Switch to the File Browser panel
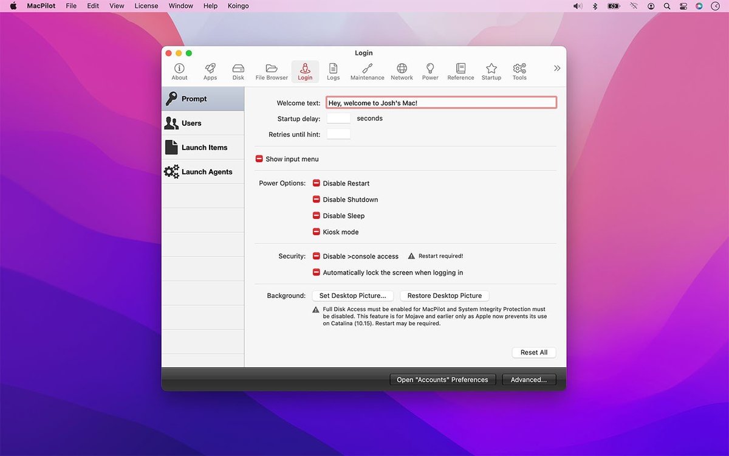Image resolution: width=729 pixels, height=456 pixels. coord(271,71)
